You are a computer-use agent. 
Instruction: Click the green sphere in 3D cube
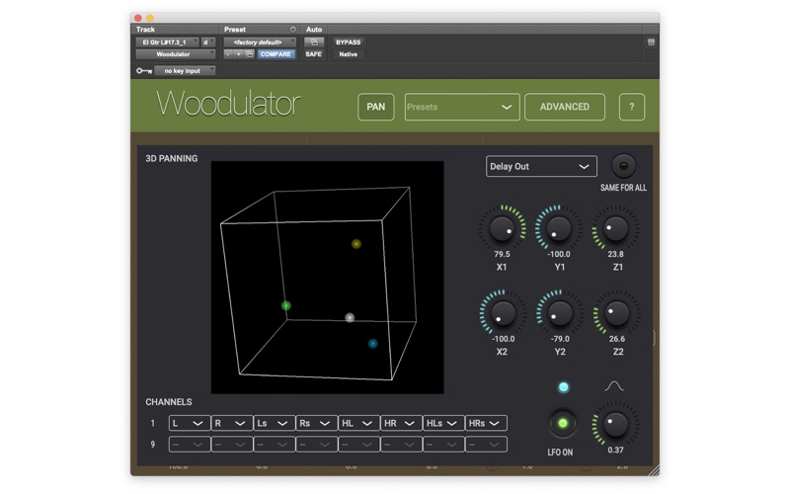[285, 305]
